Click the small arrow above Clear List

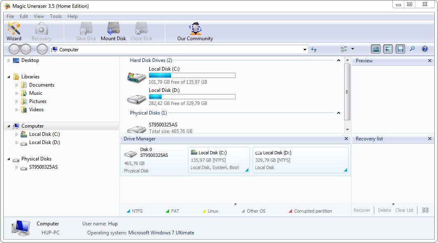(393, 204)
